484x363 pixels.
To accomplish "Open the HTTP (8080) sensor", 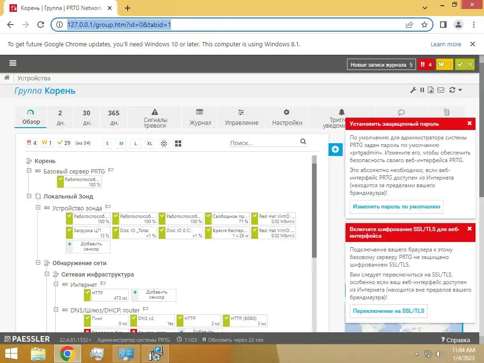I will pyautogui.click(x=245, y=321).
